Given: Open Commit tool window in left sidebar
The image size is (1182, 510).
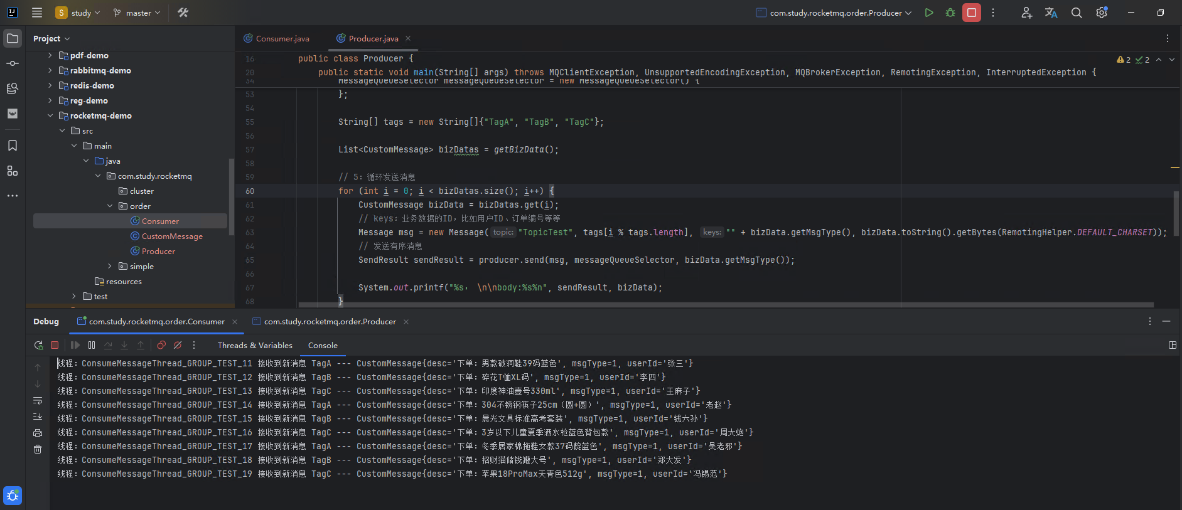Looking at the screenshot, I should point(13,63).
